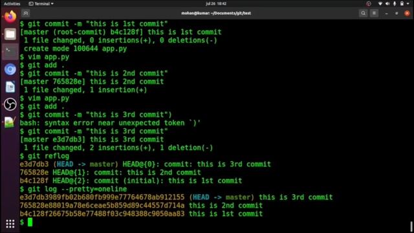Close the terminal window
This screenshot has width=414, height=233.
[407, 13]
